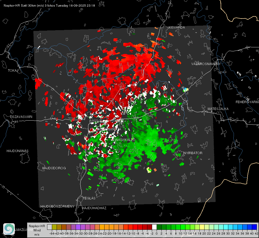Click the white zero-velocity swatch in the legend

click(154, 227)
